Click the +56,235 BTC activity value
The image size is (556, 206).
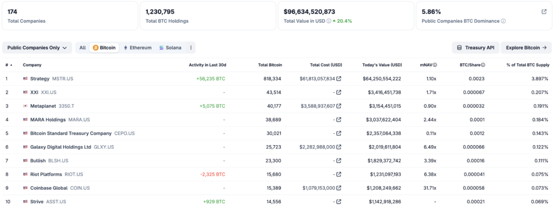click(x=210, y=79)
